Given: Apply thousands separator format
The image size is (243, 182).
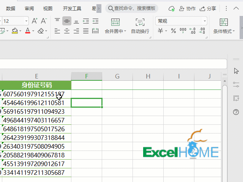Looking at the screenshot, I should (183, 31).
